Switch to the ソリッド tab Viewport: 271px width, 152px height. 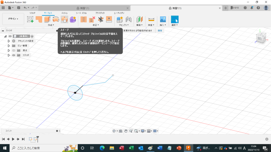pos(32,13)
